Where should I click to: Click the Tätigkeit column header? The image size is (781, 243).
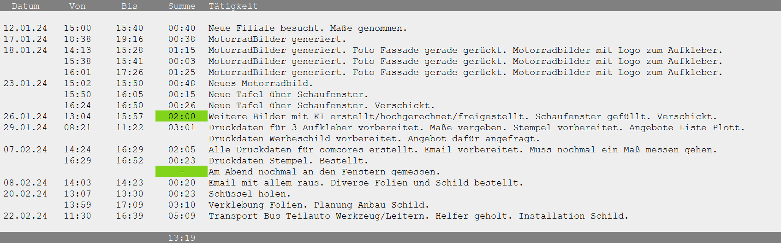click(233, 6)
